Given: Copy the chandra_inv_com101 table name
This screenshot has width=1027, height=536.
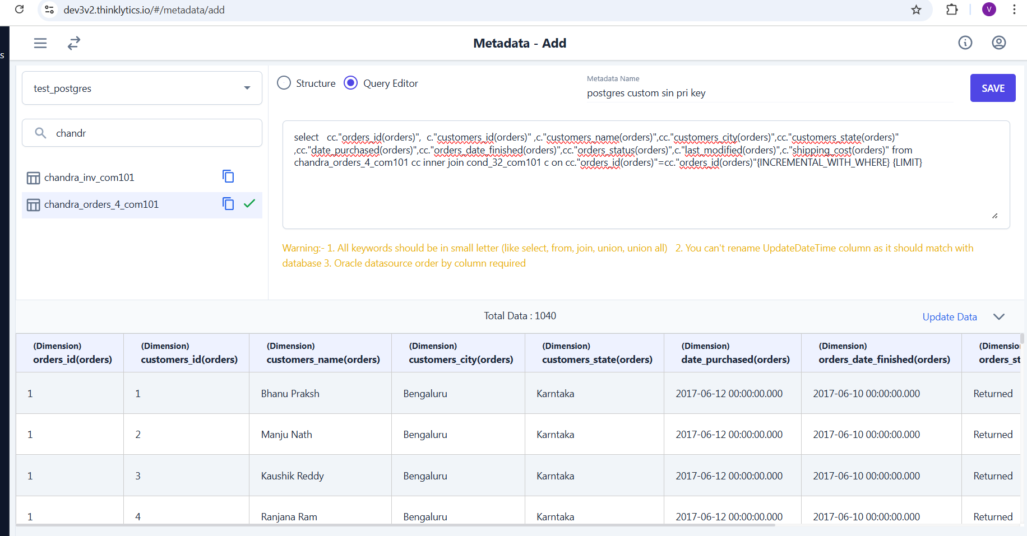Looking at the screenshot, I should [228, 176].
